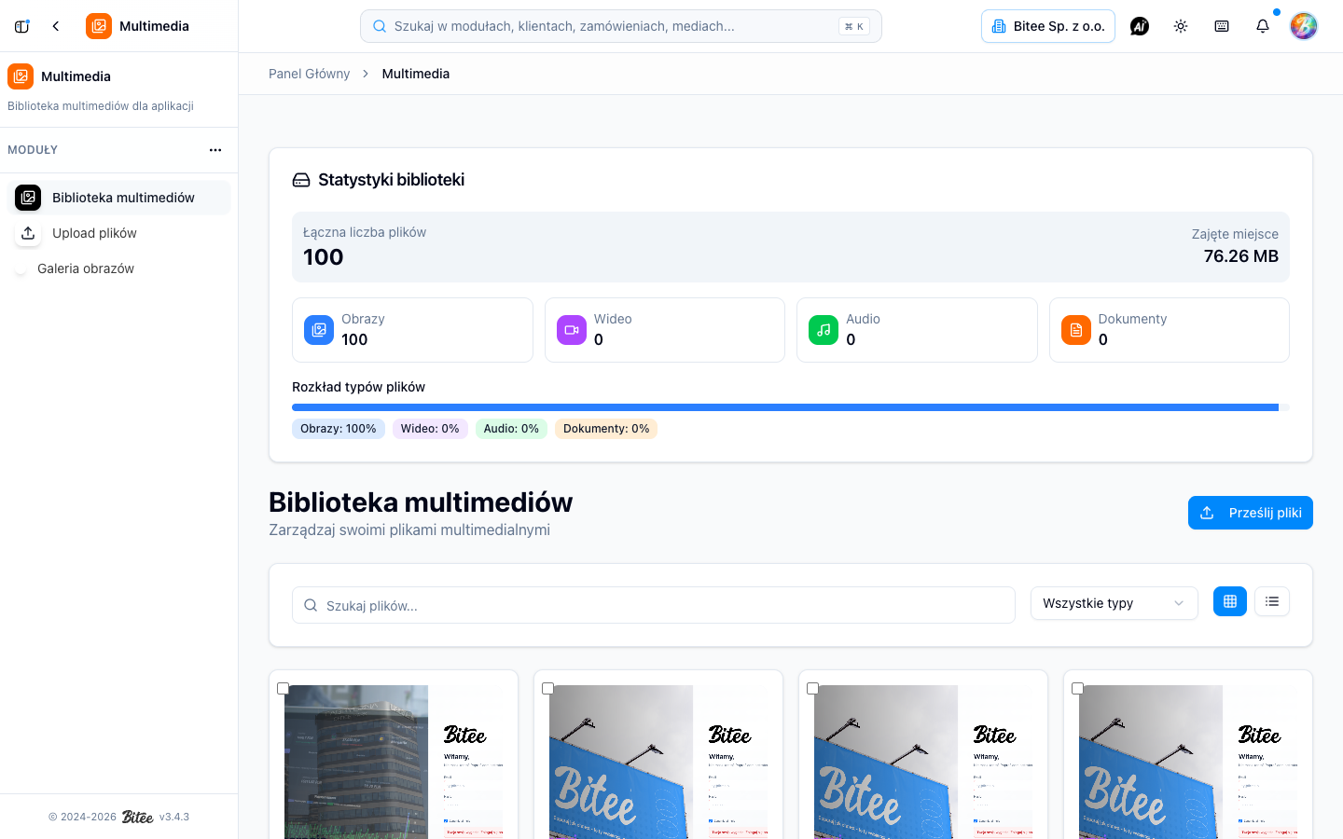Open keyboard shortcuts icon
The image size is (1343, 839).
point(1222,26)
